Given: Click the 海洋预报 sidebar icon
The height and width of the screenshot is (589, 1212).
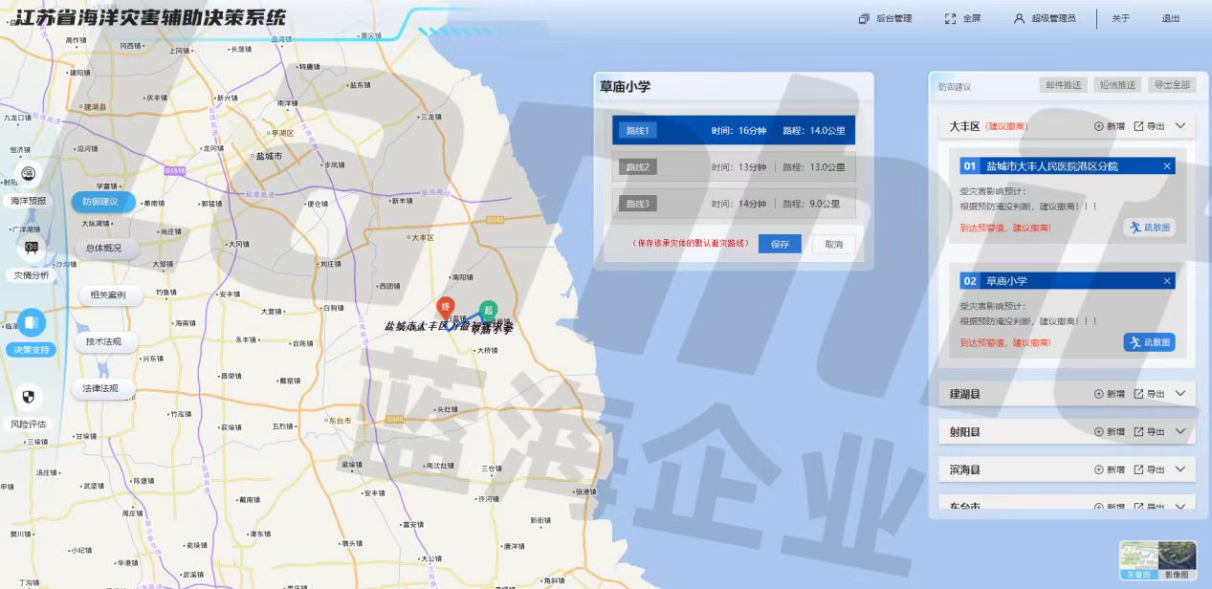Looking at the screenshot, I should pyautogui.click(x=29, y=176).
